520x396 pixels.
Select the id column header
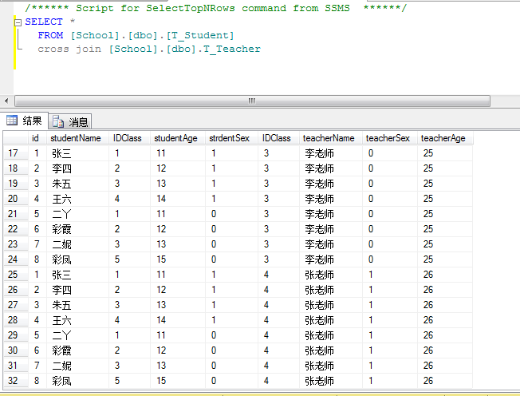[x=37, y=138]
